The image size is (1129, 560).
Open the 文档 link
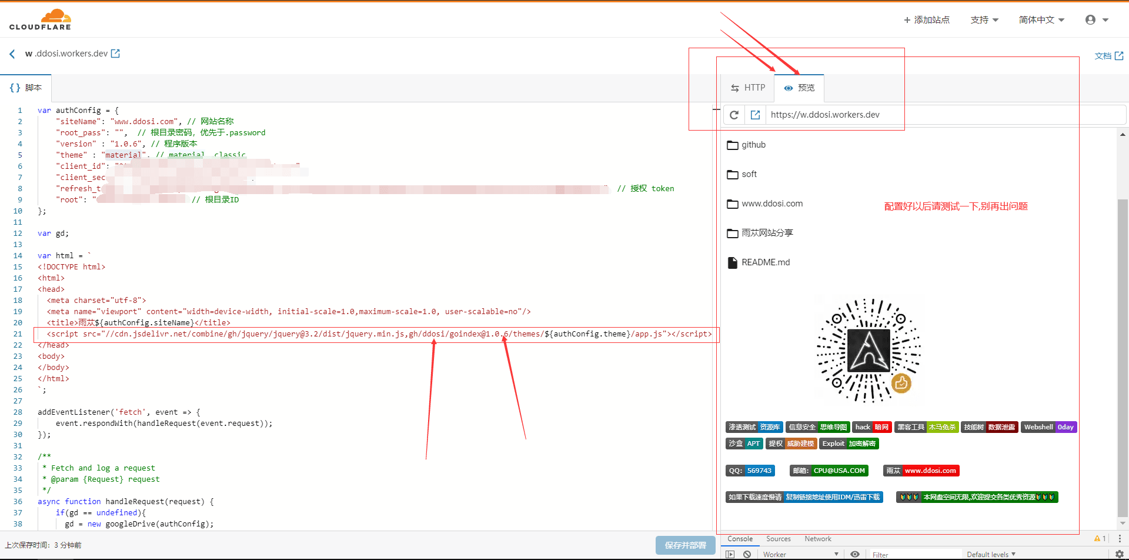[1109, 56]
